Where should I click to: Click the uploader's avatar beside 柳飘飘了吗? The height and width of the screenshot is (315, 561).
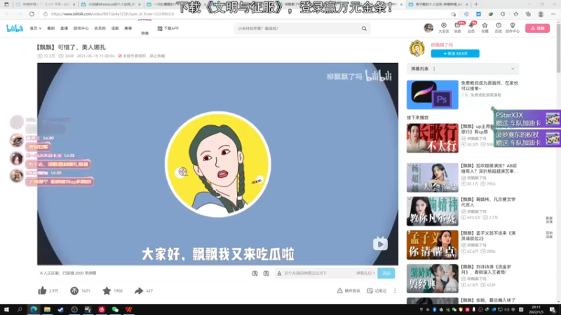tap(417, 48)
